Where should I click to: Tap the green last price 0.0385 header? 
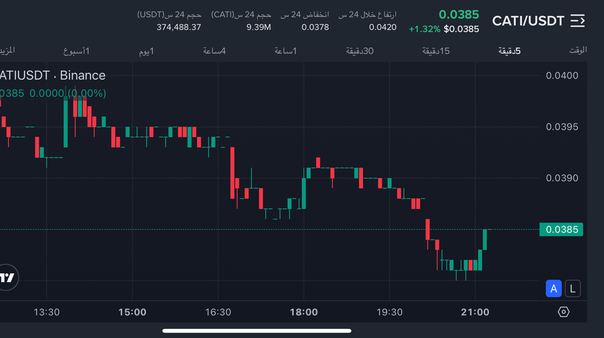coord(459,15)
